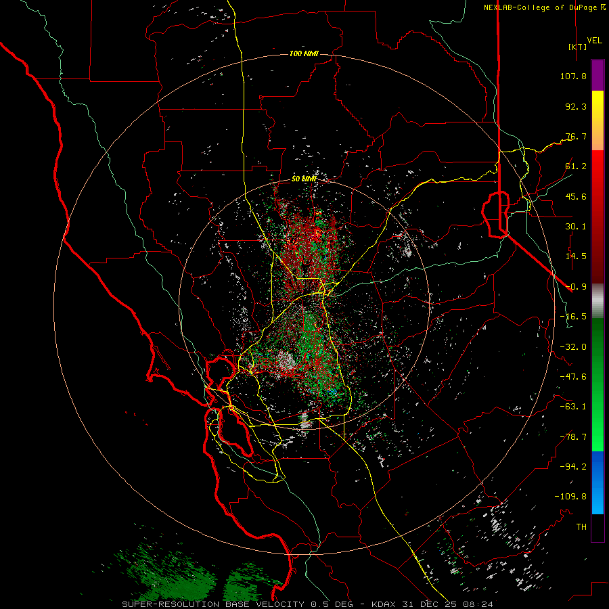This screenshot has width=609, height=609.
Task: Click the 107.8 velocity scale value
Action: [573, 76]
